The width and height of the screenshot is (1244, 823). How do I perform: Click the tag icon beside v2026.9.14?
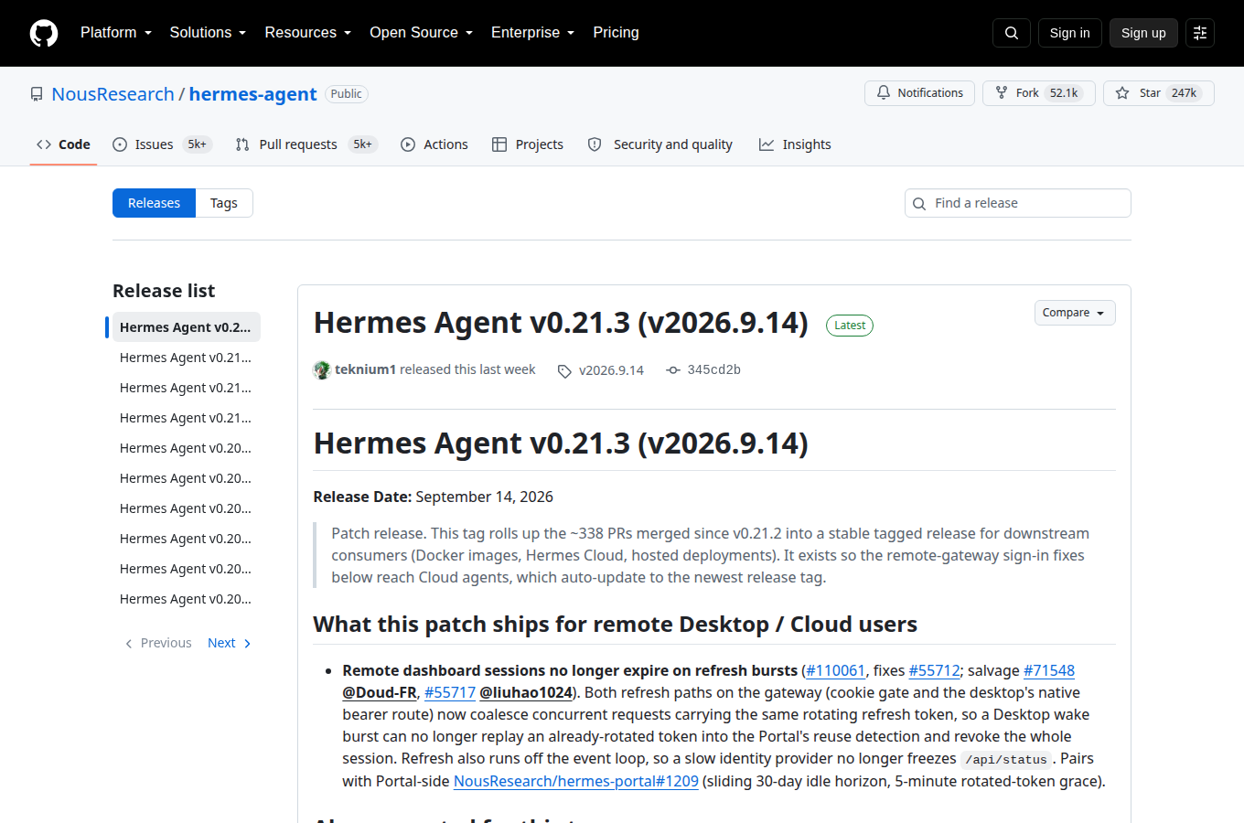point(564,371)
